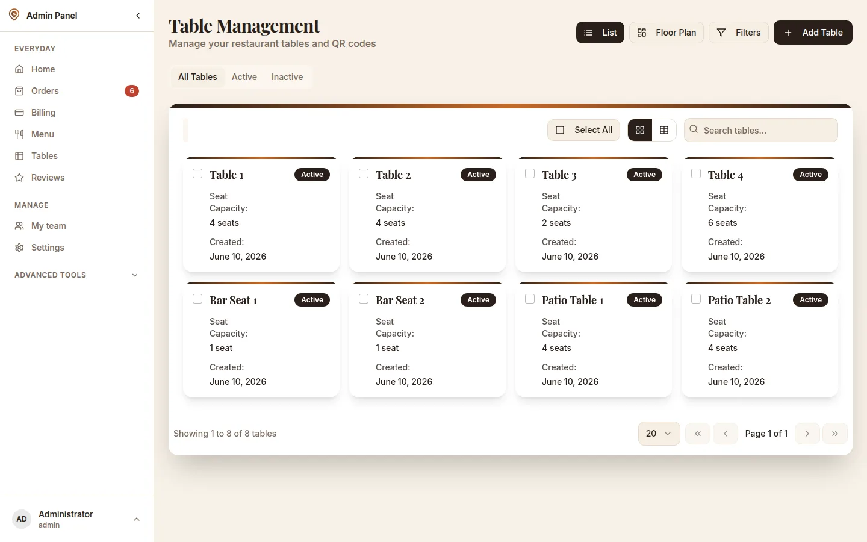Collapse the sidebar with the left chevron
867x542 pixels.
pyautogui.click(x=138, y=16)
